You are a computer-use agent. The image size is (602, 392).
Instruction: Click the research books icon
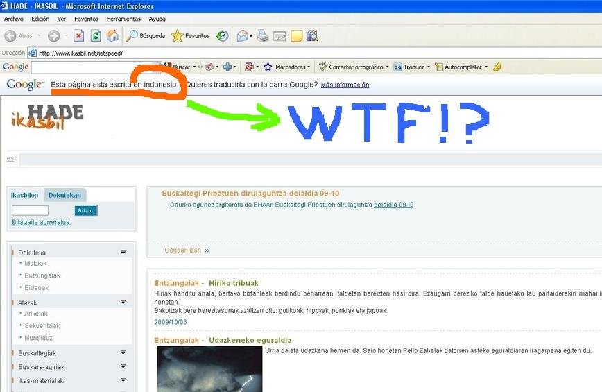pyautogui.click(x=313, y=35)
